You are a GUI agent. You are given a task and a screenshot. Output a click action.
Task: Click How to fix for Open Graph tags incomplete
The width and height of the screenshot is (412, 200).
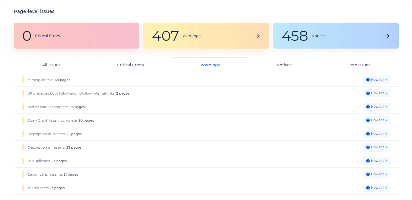click(376, 120)
